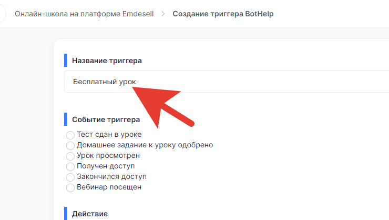The image size is (389, 220).
Task: Click the 'Создание триггера BotHelp' breadcrumb title
Action: coord(223,14)
